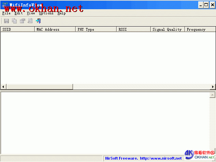This screenshot has height=162, width=216.
Task: Click the Save Selected Items toolbar icon
Action: tap(6, 21)
